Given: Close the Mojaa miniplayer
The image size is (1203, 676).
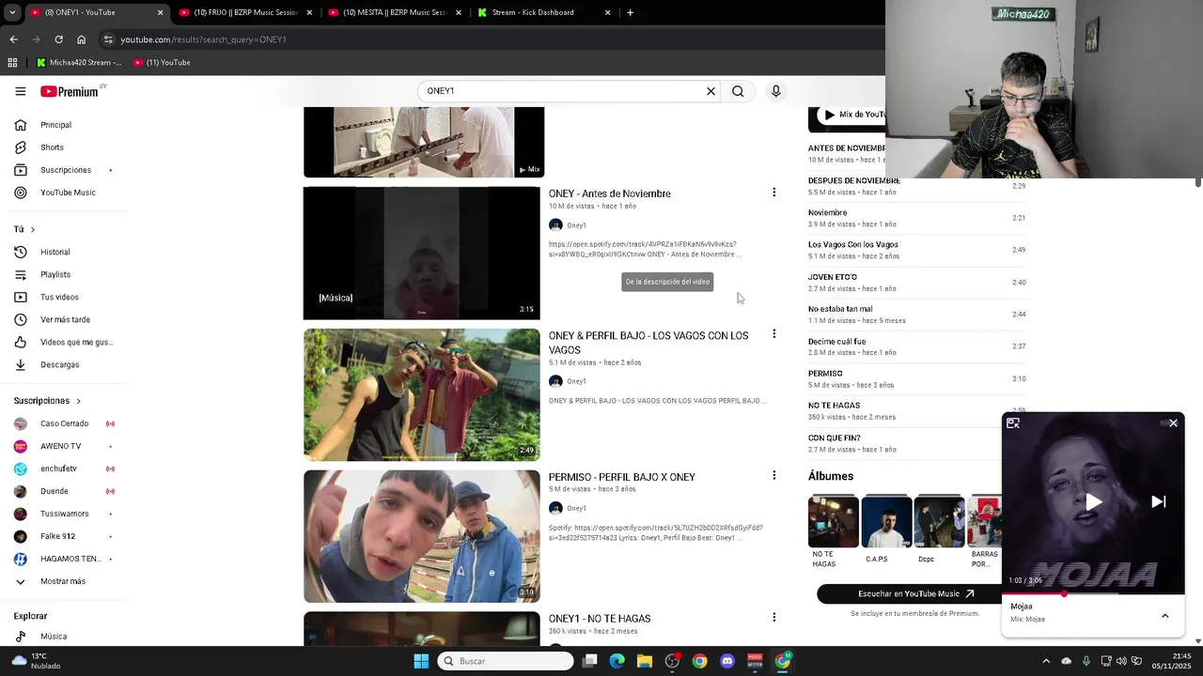Looking at the screenshot, I should point(1173,423).
